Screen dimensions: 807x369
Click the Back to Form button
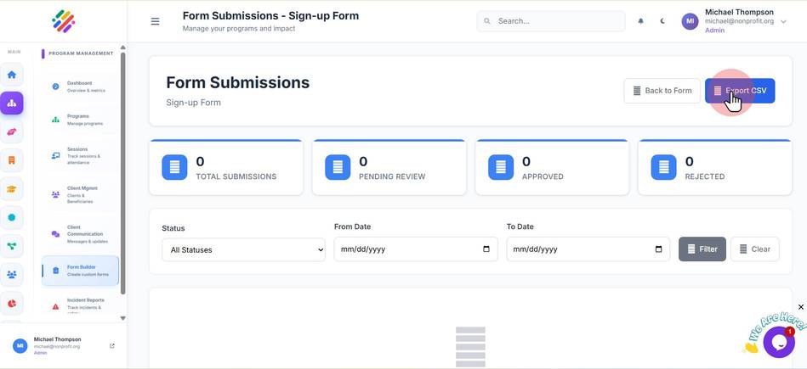point(662,91)
